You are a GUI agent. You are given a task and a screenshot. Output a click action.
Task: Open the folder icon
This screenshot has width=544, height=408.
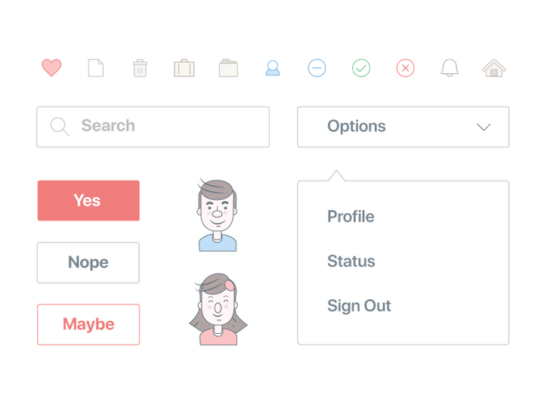228,69
